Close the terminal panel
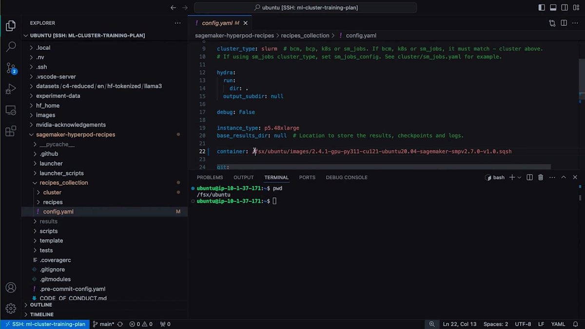The image size is (585, 329). 575,177
